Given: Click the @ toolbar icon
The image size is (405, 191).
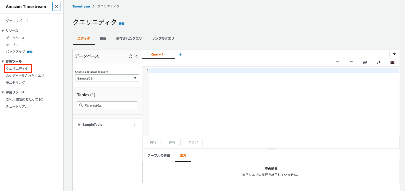Looking at the screenshot, I should (365, 62).
